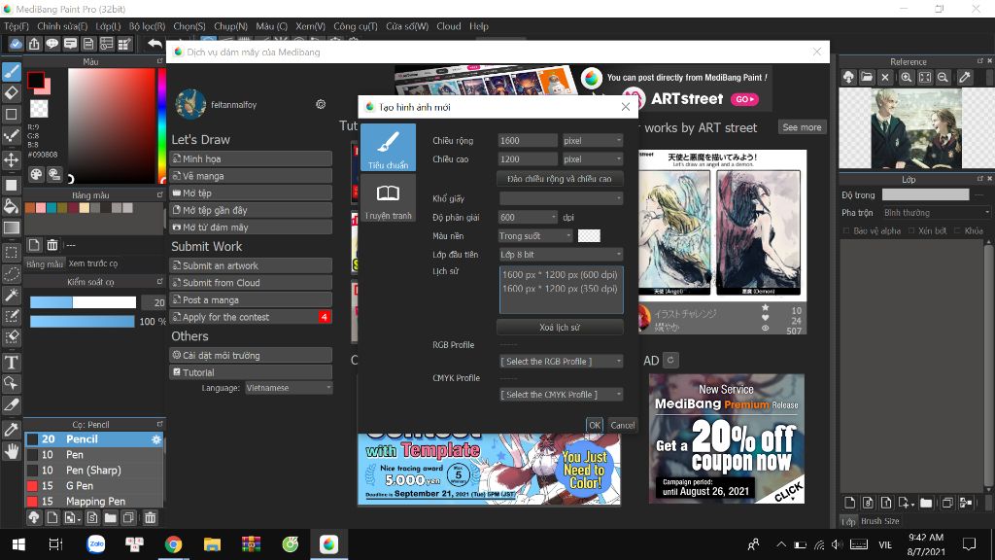Open Pencil brush settings gear
Screen dimensions: 995x560
click(156, 439)
